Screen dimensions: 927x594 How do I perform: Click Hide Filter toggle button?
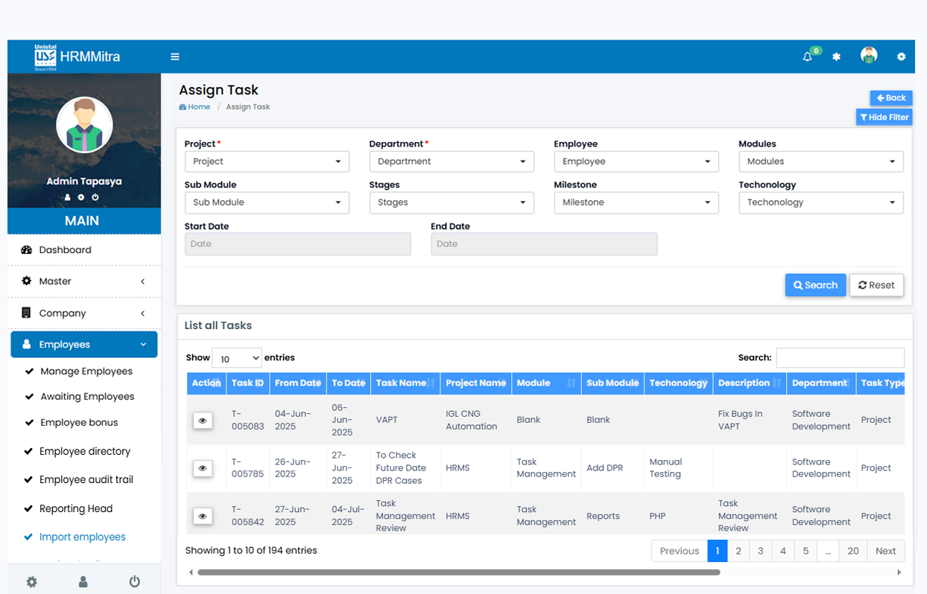(x=884, y=117)
